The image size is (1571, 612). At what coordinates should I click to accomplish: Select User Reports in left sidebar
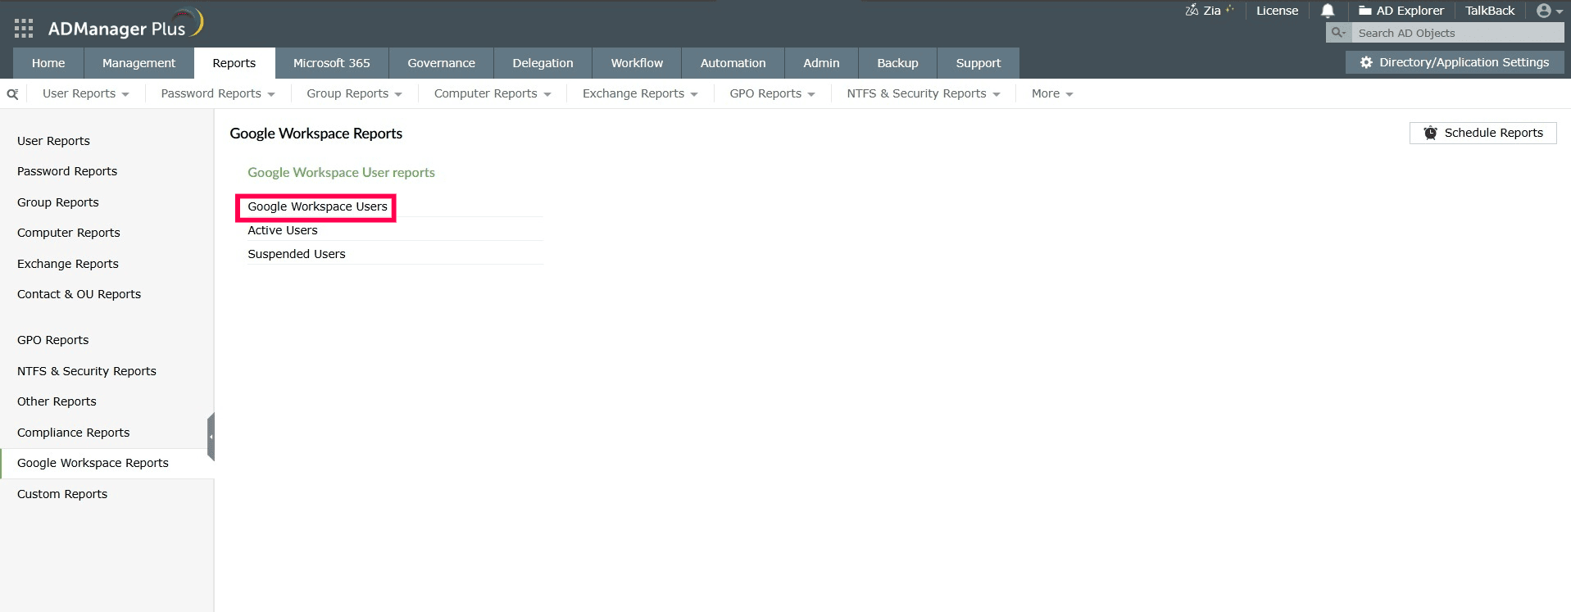tap(53, 141)
